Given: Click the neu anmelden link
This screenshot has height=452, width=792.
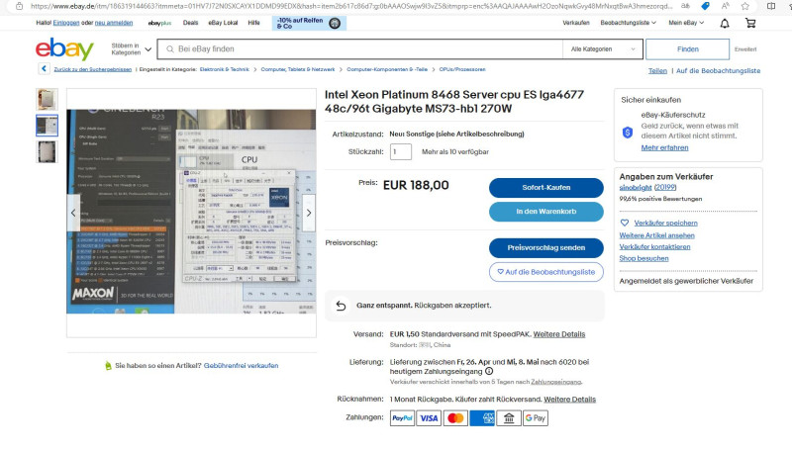Looking at the screenshot, I should (114, 23).
